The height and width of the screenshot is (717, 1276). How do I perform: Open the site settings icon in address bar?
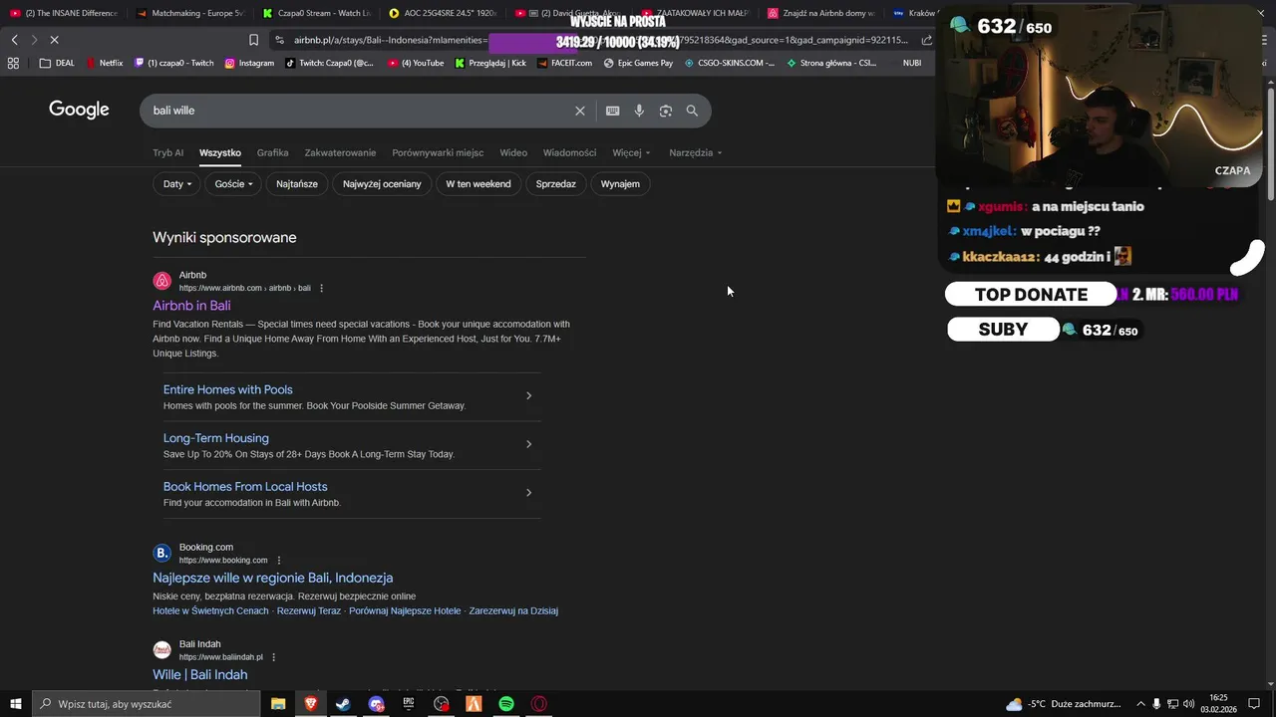point(279,40)
